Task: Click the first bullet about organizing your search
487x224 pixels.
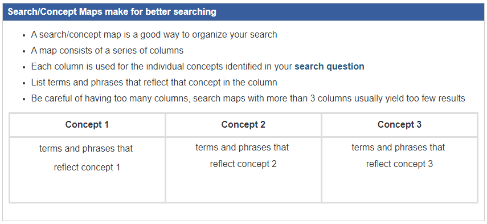Action: point(154,35)
